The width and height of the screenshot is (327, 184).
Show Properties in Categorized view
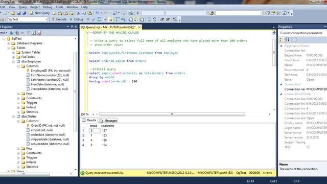tap(282, 39)
